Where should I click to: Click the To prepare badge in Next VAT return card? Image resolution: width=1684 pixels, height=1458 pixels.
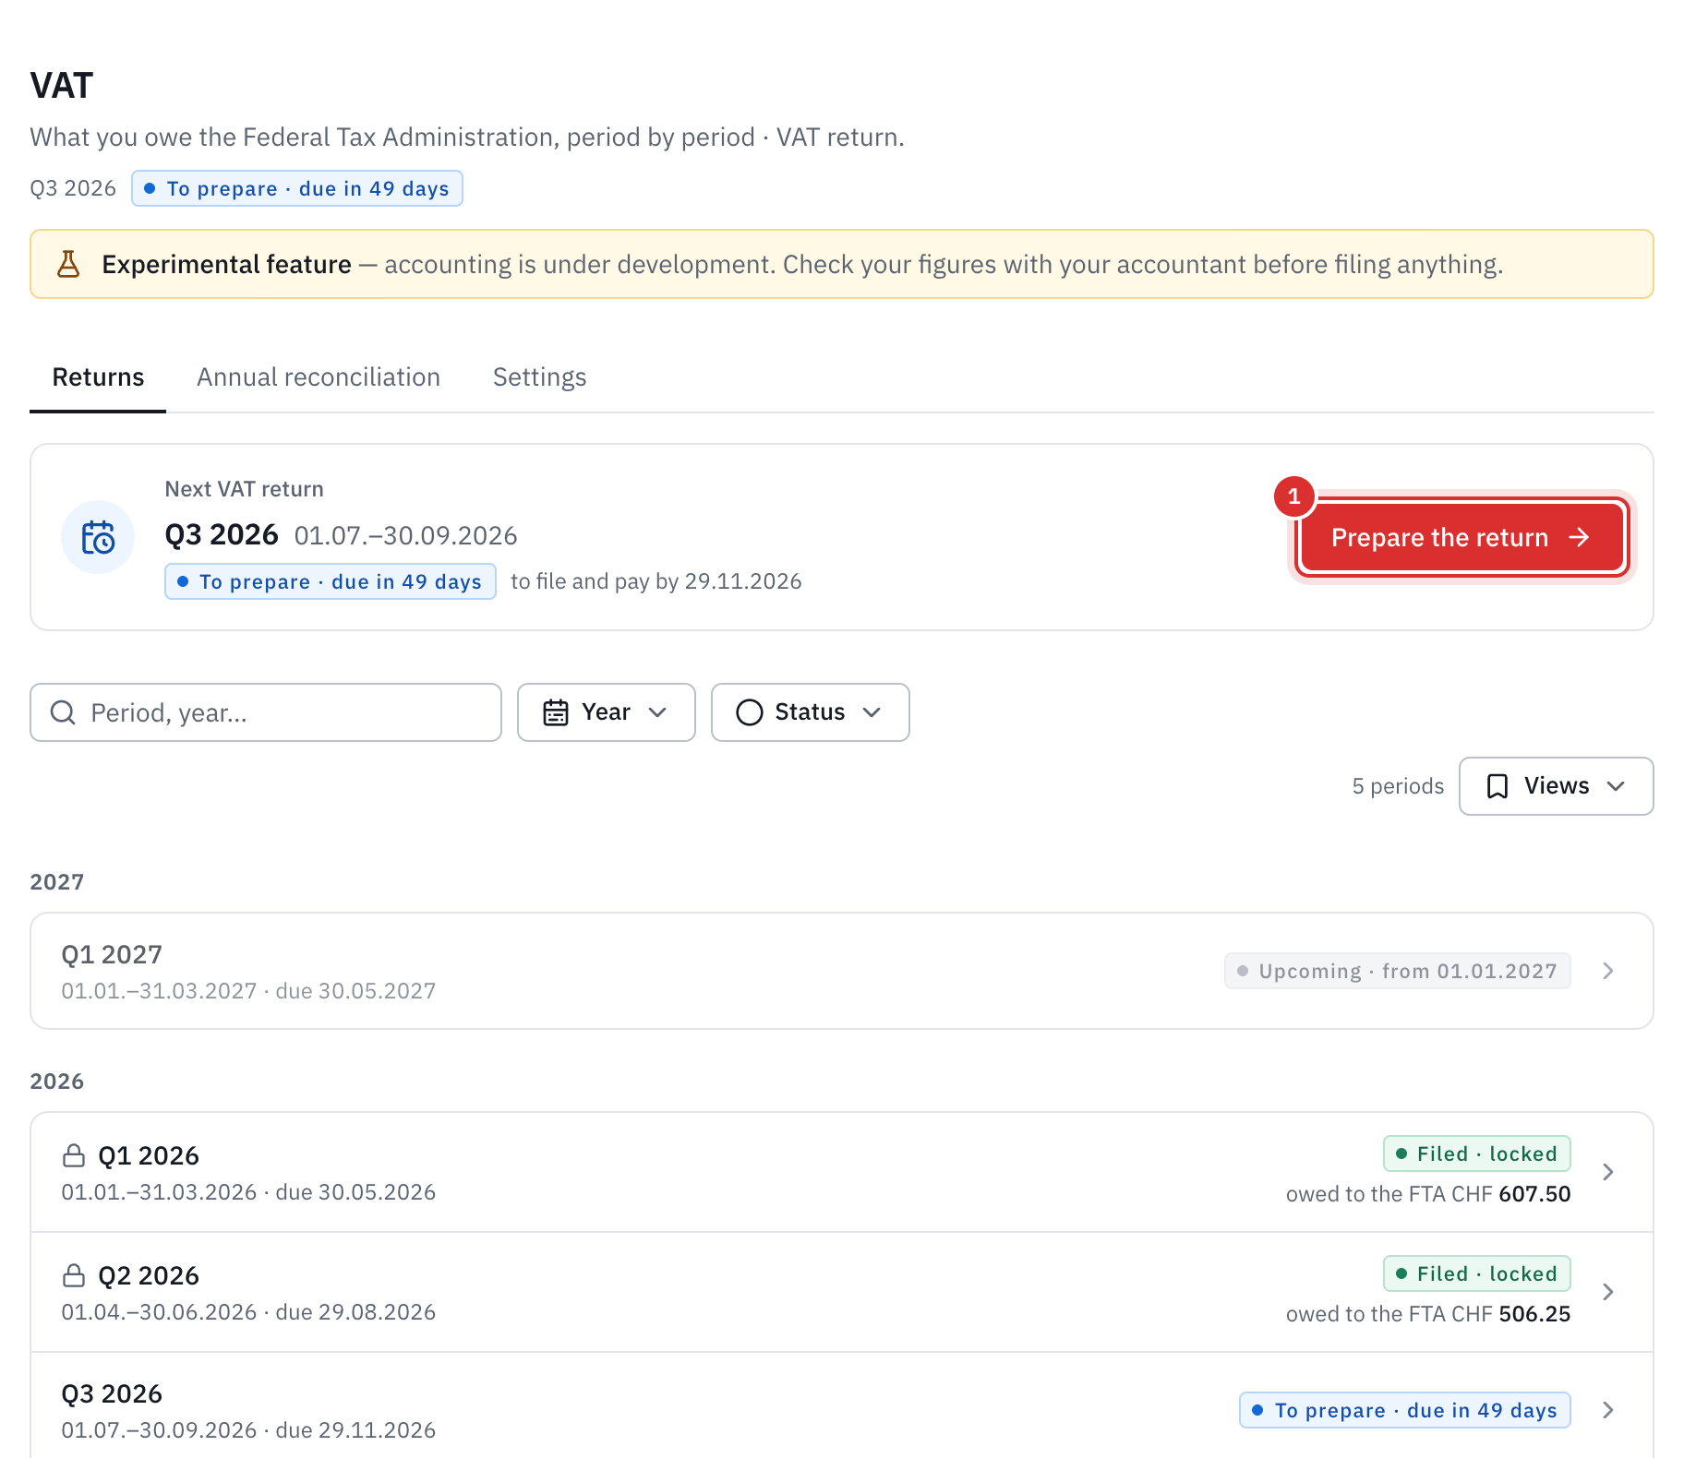click(331, 581)
